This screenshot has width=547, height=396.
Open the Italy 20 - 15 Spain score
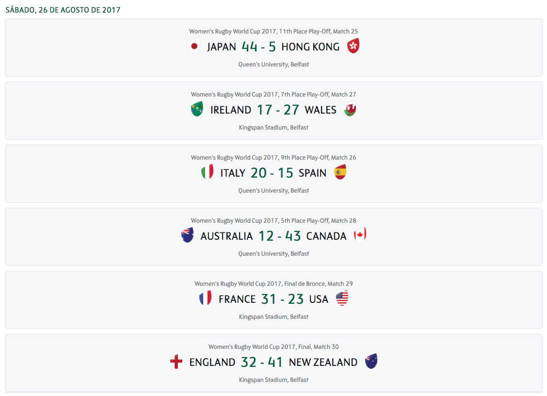pyautogui.click(x=272, y=173)
